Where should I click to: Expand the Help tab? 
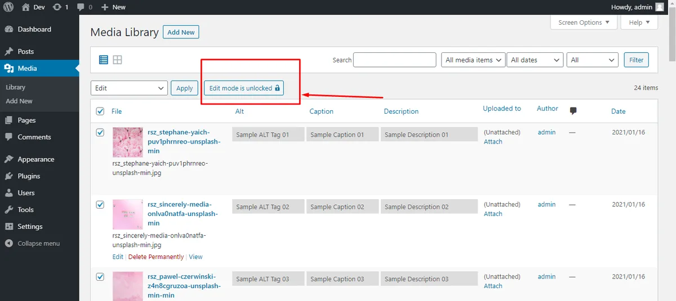(639, 23)
